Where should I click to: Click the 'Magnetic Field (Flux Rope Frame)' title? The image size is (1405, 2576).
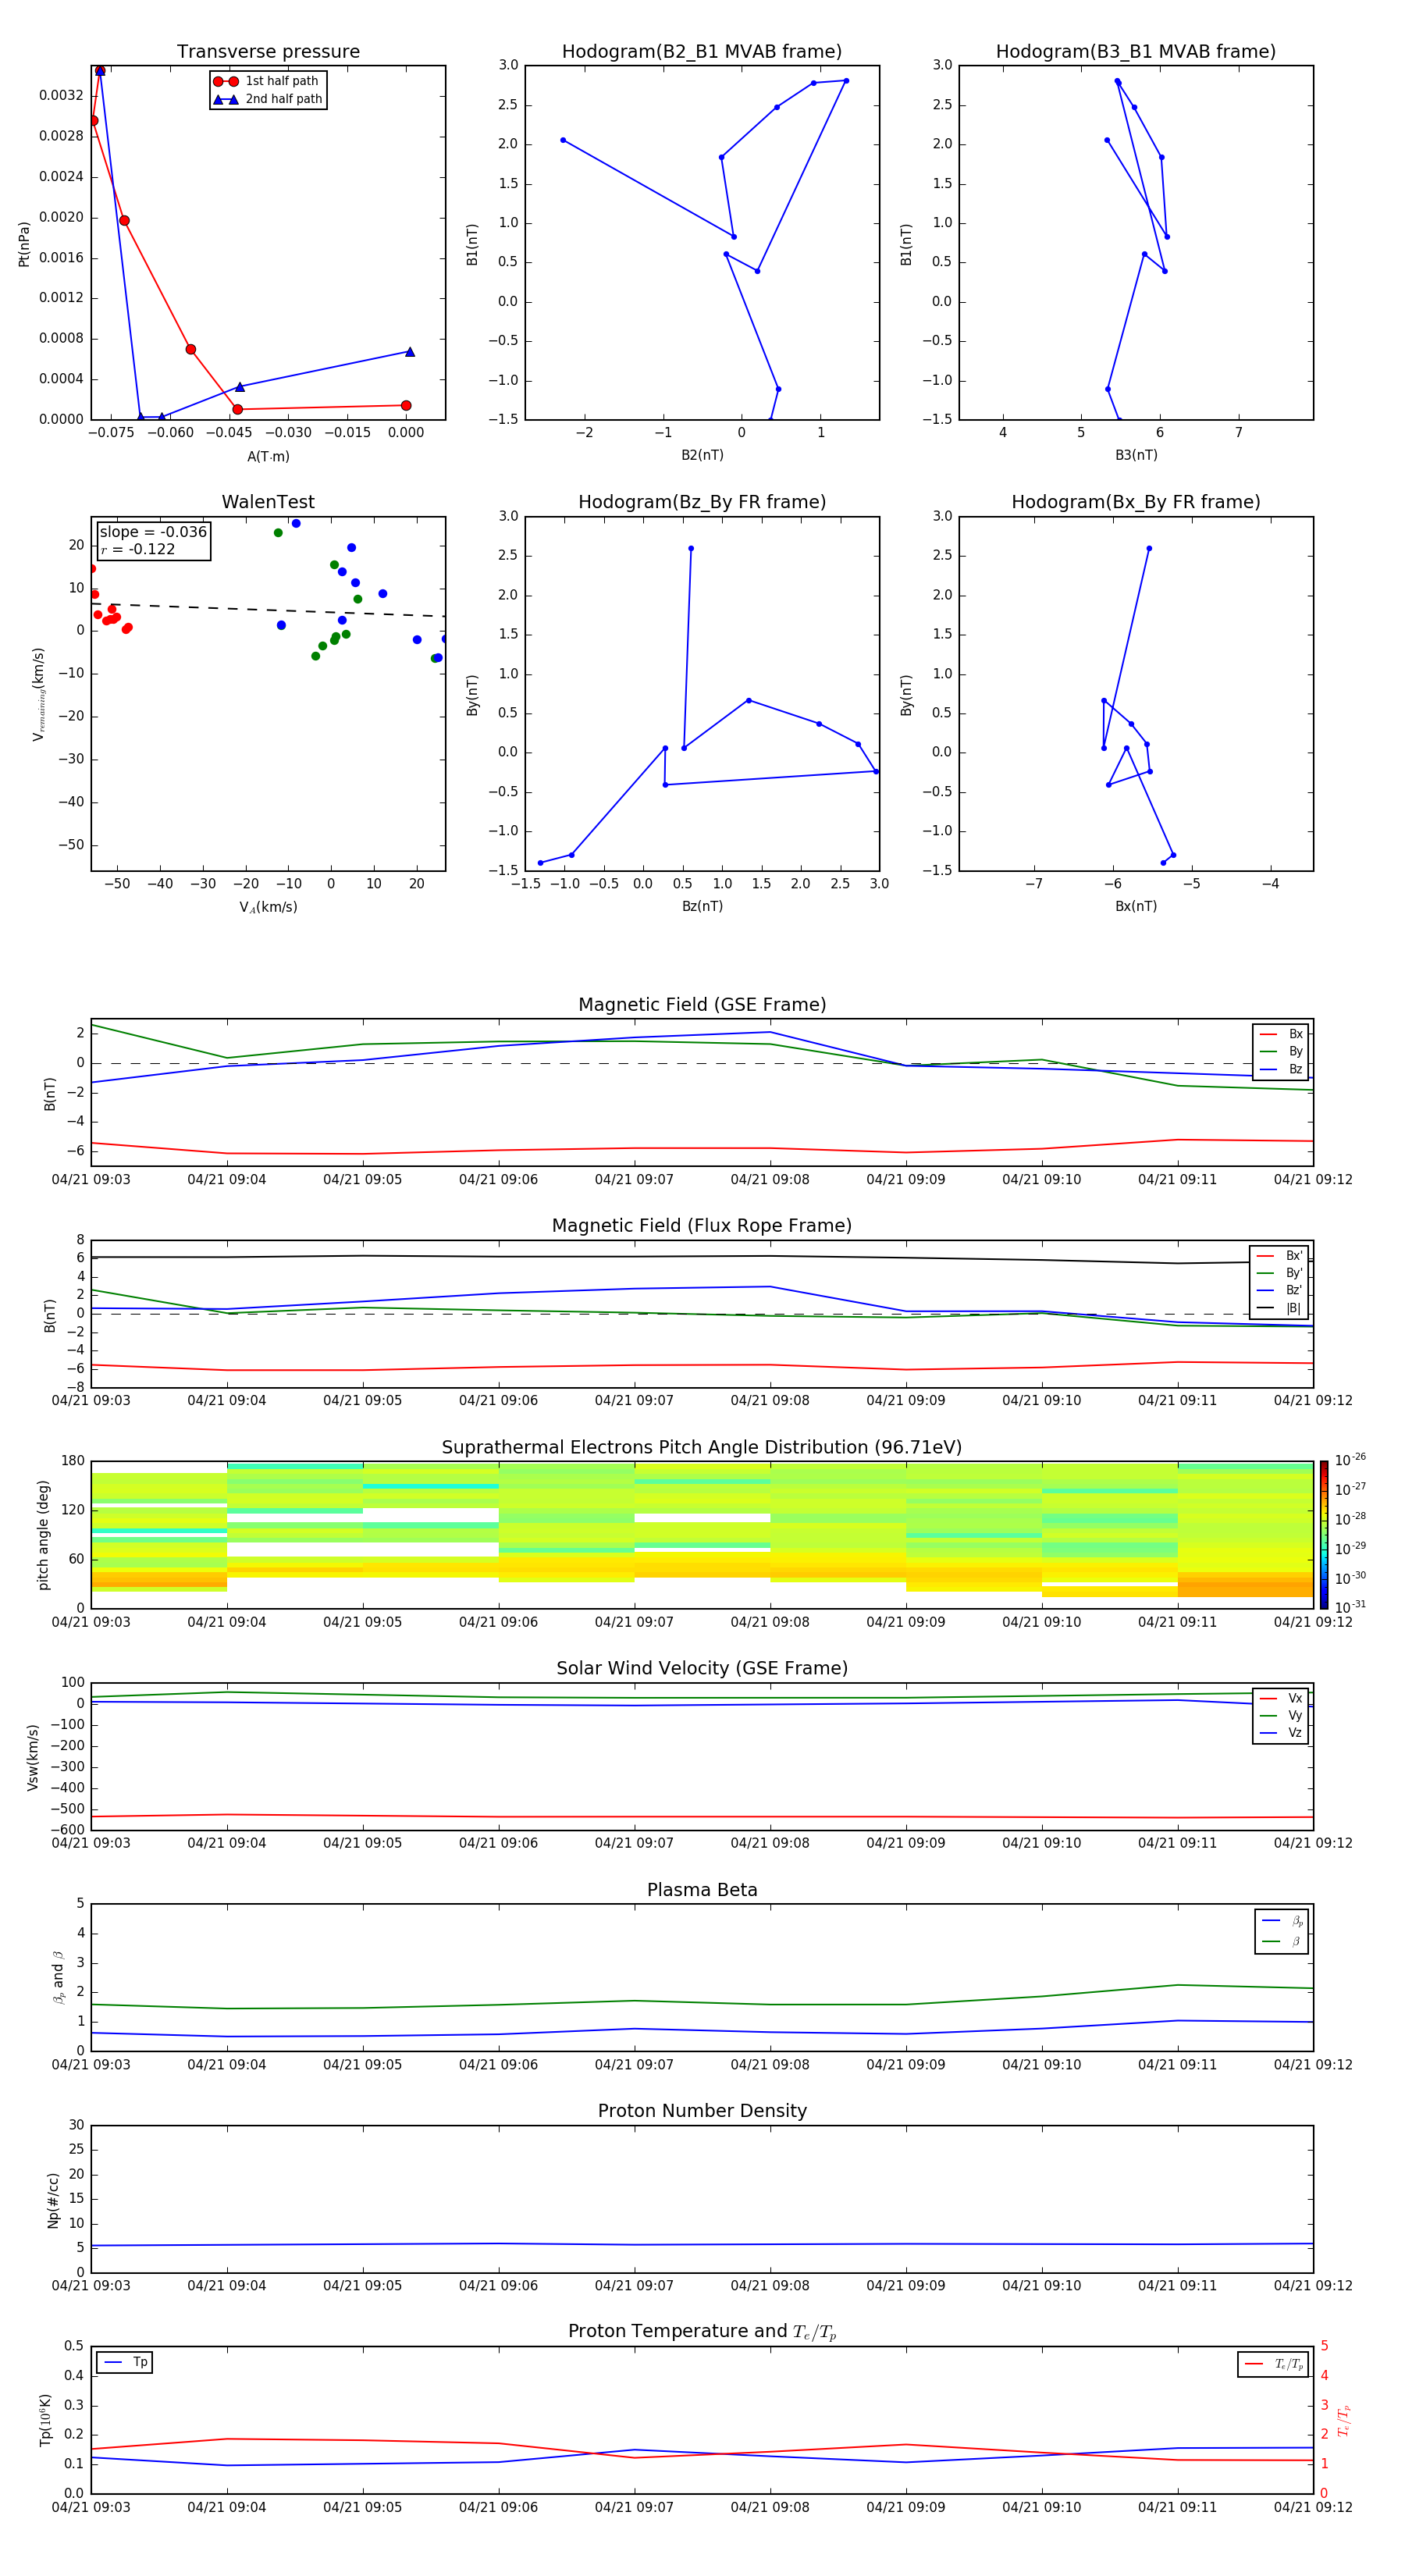click(702, 1226)
